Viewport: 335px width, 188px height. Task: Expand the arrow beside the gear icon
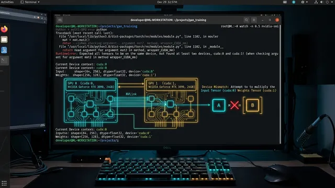(x=307, y=2)
